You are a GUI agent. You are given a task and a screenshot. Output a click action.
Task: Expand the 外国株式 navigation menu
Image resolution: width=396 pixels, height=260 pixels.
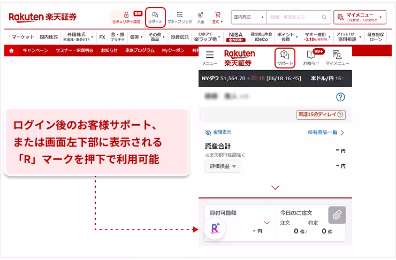click(78, 37)
